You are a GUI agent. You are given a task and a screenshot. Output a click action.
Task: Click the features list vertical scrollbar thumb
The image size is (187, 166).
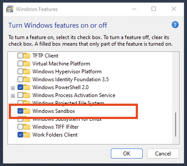click(176, 124)
